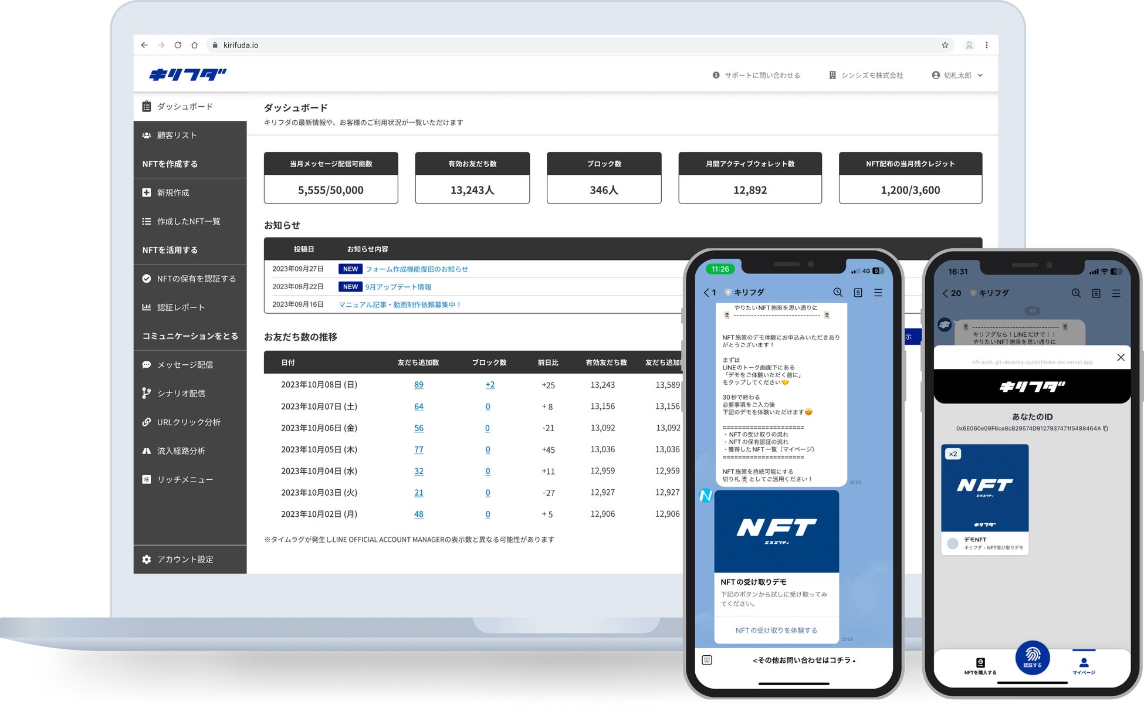
Task: Open browser three-dot menu
Action: tap(986, 45)
